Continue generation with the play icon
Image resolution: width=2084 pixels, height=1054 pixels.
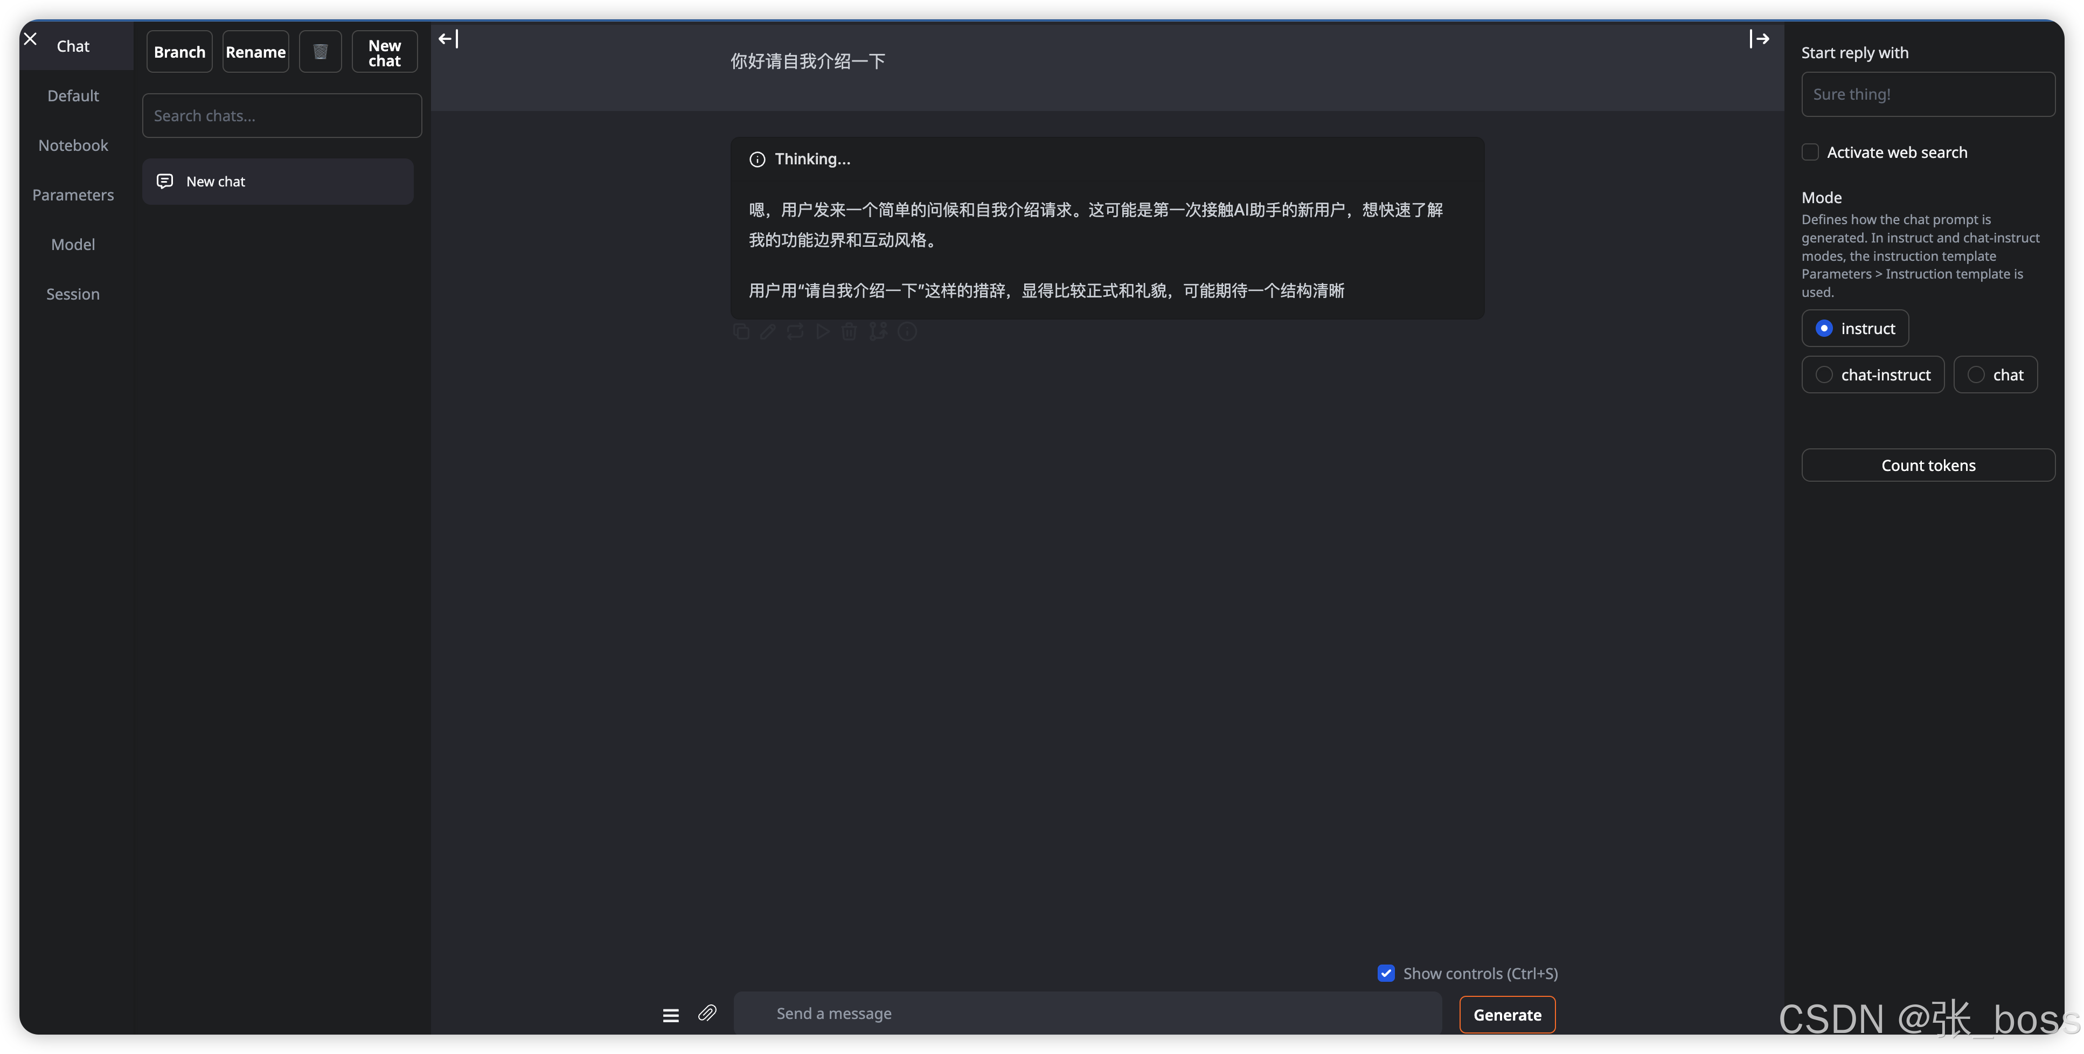coord(823,331)
